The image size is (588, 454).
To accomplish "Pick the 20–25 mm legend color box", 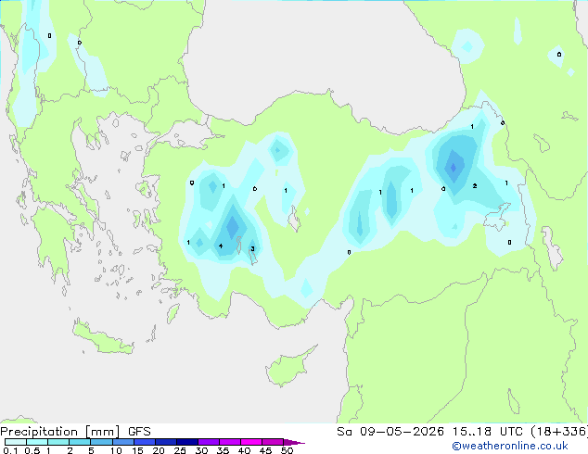I will (166, 442).
